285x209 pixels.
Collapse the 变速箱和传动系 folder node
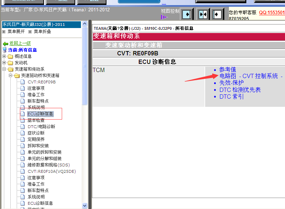pyautogui.click(x=4, y=69)
